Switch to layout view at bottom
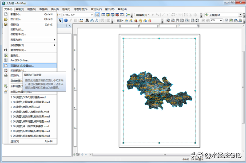Viewport: 246px width, 163px height. click(x=78, y=155)
